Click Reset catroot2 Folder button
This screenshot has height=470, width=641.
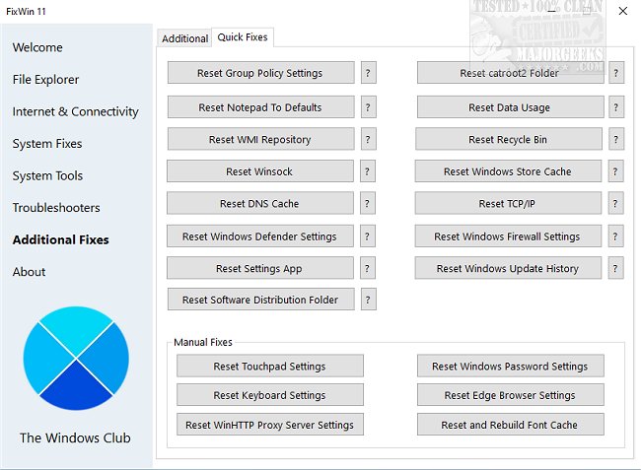tap(510, 73)
